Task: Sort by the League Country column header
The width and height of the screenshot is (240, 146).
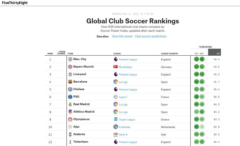Action: click(169, 54)
